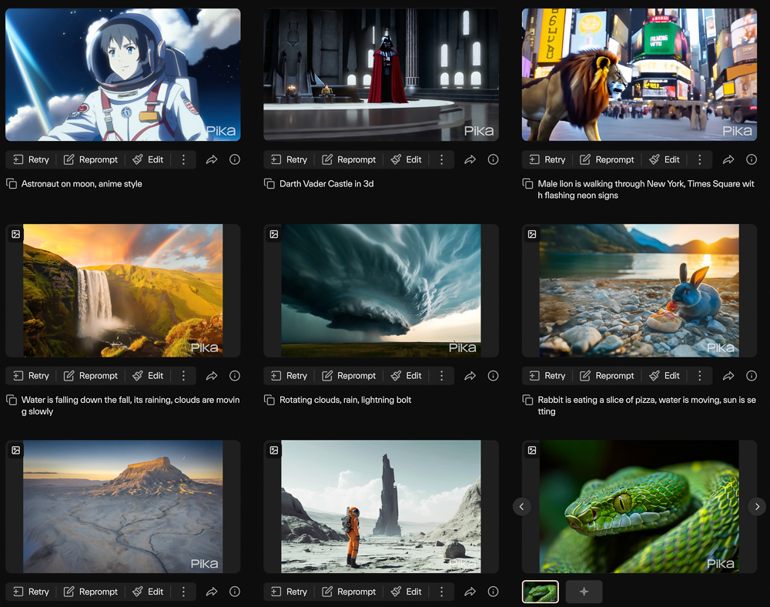The height and width of the screenshot is (607, 770).
Task: Open info for the orange-suit astronaut video
Action: tap(493, 592)
